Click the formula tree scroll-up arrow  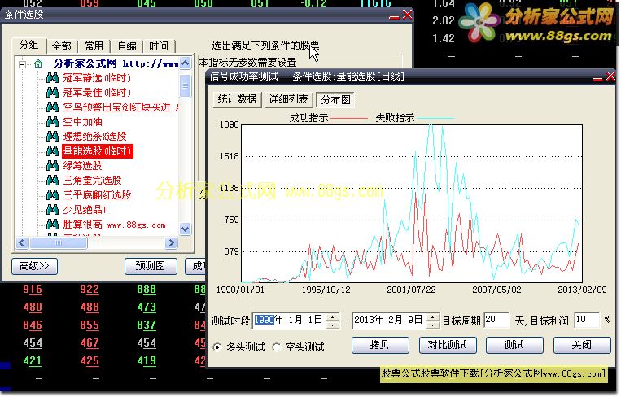coord(185,63)
